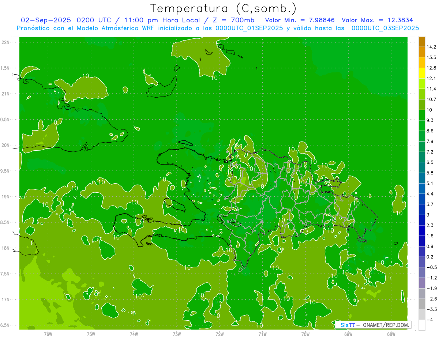Click the '12.8' colorbar value
This screenshot has width=439, height=339.
click(x=432, y=68)
